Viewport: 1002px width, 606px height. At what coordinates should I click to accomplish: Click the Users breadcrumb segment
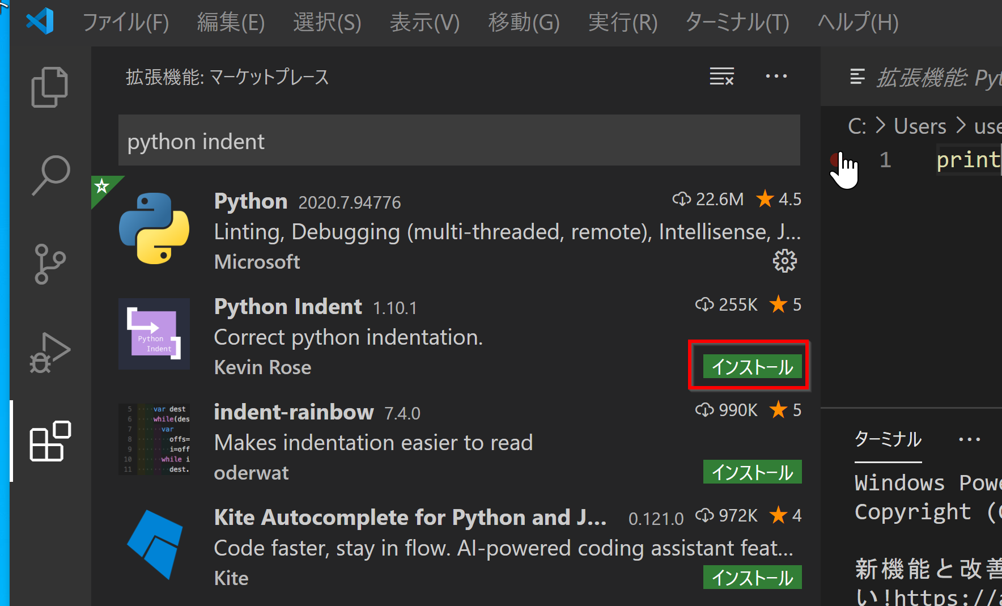(920, 126)
